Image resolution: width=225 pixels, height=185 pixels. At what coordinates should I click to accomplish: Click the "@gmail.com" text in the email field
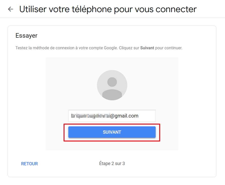tap(124, 116)
